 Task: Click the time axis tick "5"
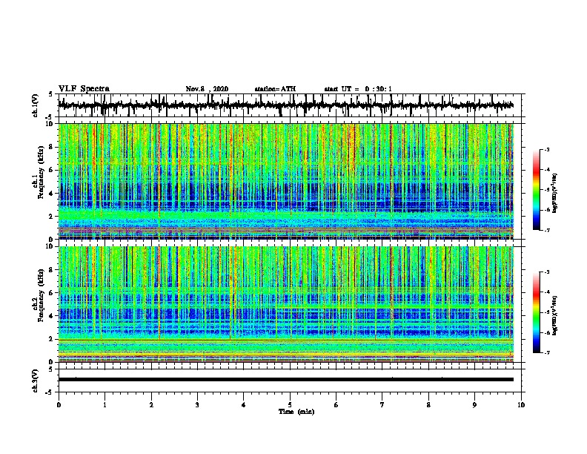tap(290, 405)
